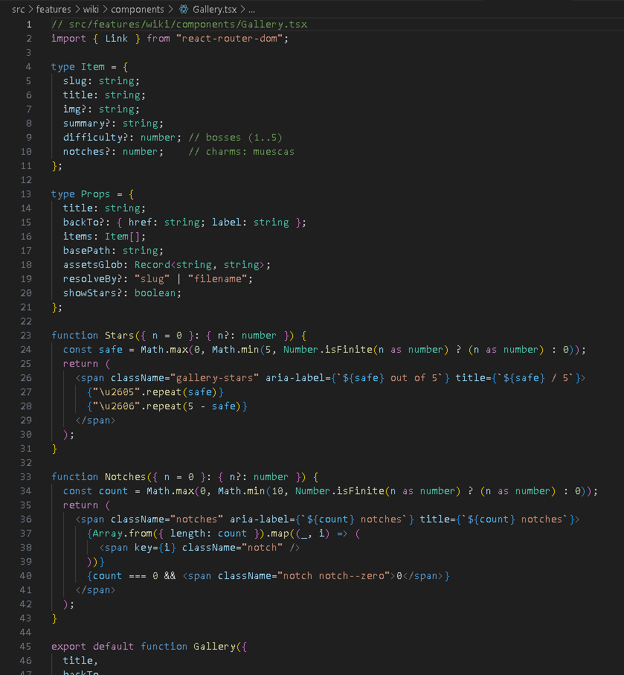This screenshot has height=675, width=624.
Task: Open the breadcrumb ellipsis symbol list
Action: point(251,10)
